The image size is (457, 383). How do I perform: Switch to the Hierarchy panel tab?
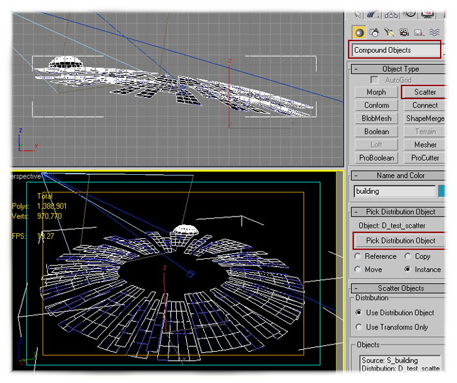point(392,13)
